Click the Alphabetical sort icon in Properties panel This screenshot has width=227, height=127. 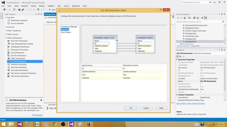pos(180,56)
